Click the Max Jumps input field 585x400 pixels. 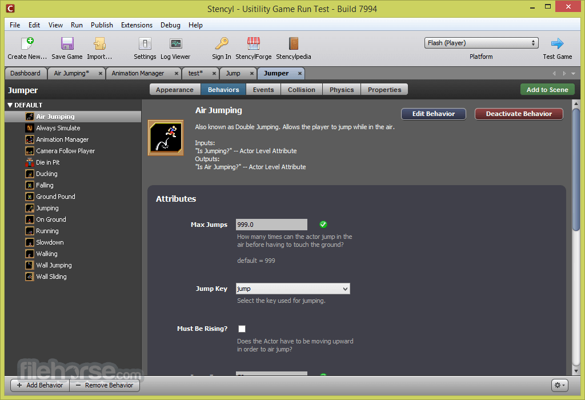[x=271, y=225]
